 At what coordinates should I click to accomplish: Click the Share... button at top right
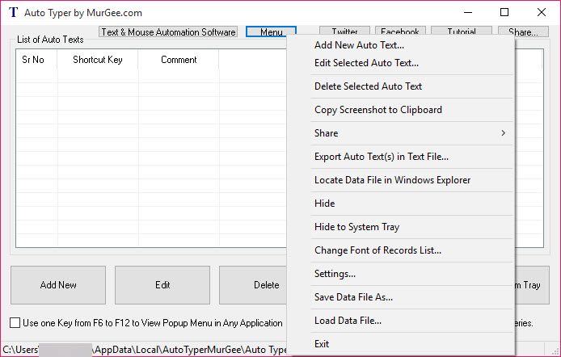click(x=523, y=31)
